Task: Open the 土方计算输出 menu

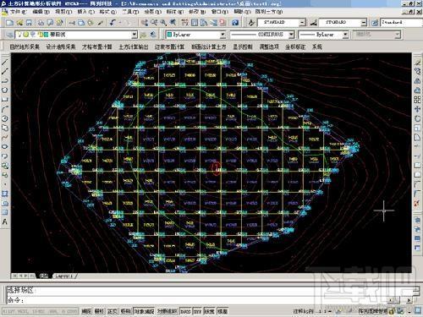Action: click(x=133, y=46)
